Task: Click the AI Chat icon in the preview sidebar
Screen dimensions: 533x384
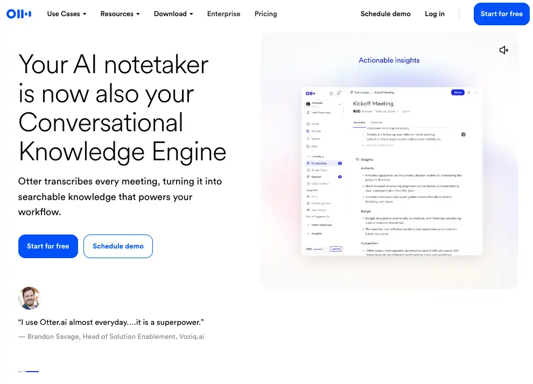Action: tap(308, 131)
